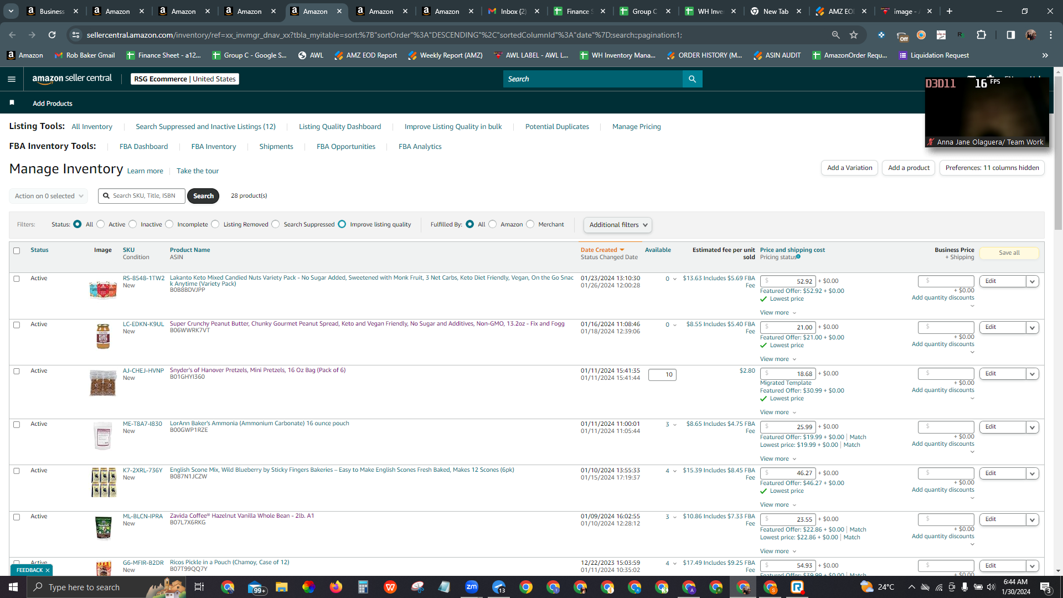The height and width of the screenshot is (598, 1063).
Task: Reload the page with browser refresh icon
Action: point(52,35)
